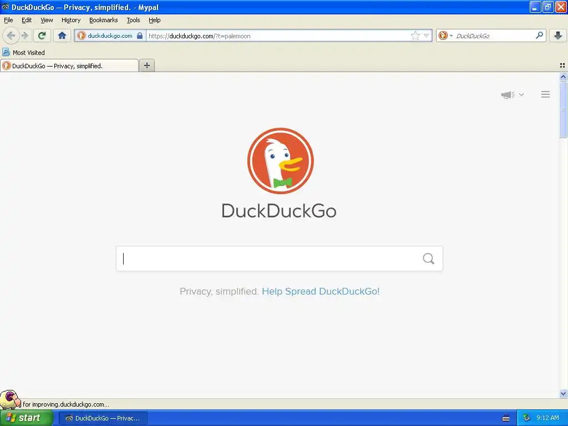Image resolution: width=568 pixels, height=426 pixels.
Task: Open the address bar history dropdown
Action: tap(427, 35)
